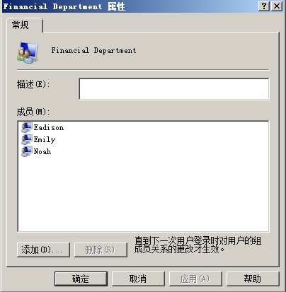This screenshot has width=286, height=292.
Task: Confirm with the 确定 button
Action: click(81, 279)
